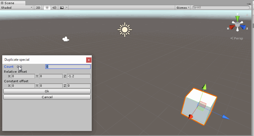
Task: Open the scene panel options menu icon
Action: coord(249,4)
